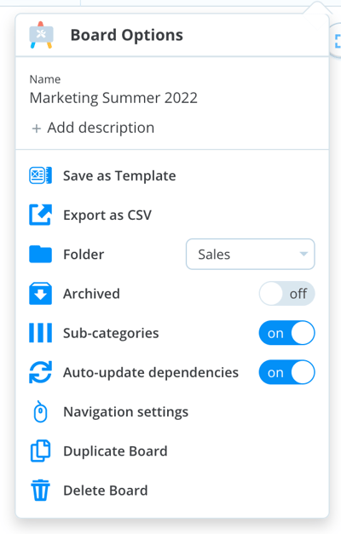Select Navigation settings menu entry
The height and width of the screenshot is (534, 341).
click(126, 411)
